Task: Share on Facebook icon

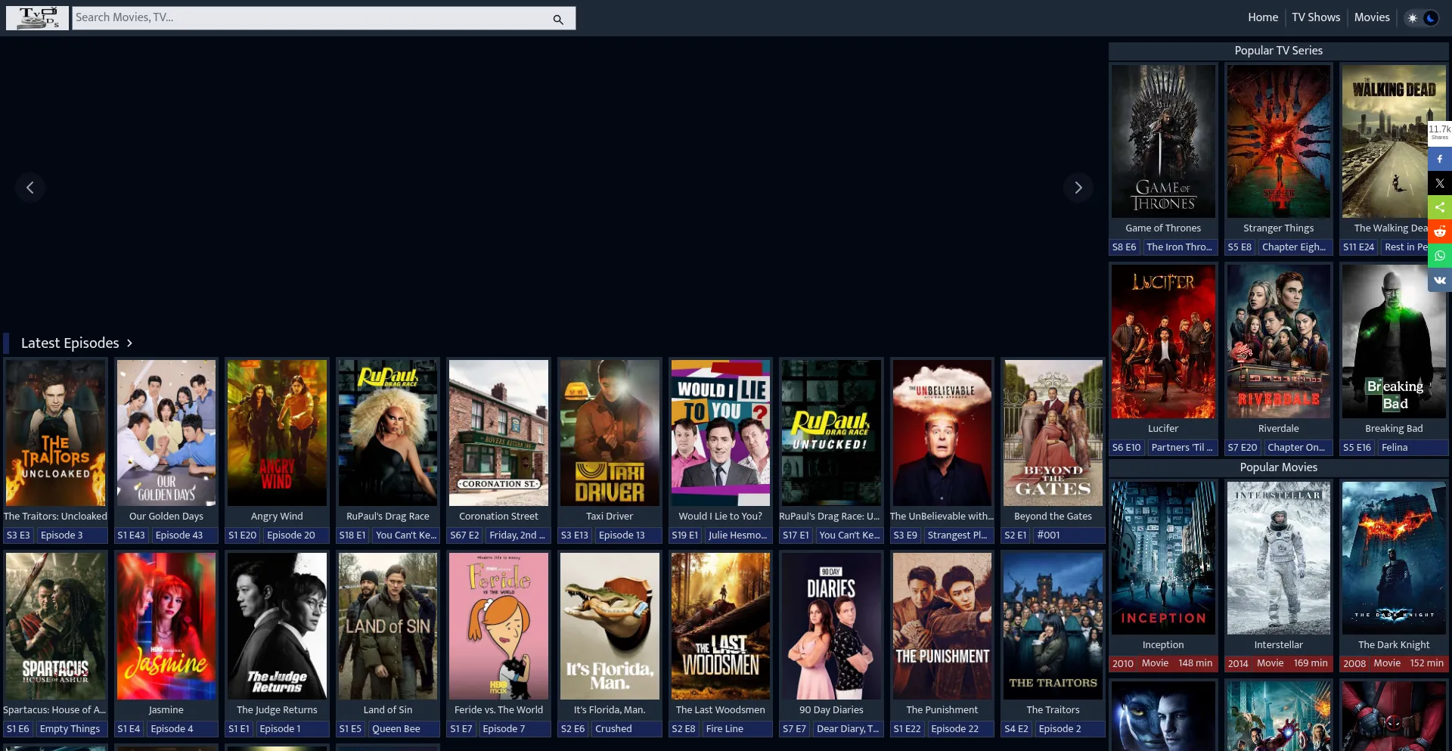Action: (1440, 160)
